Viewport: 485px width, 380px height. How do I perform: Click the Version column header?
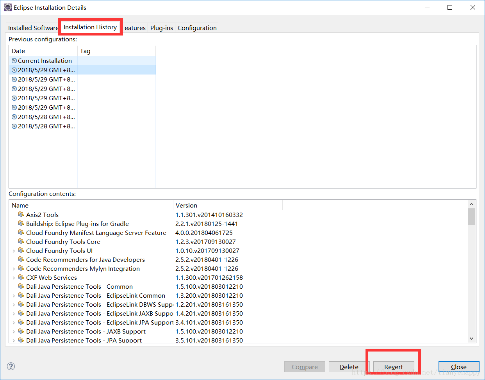point(228,205)
